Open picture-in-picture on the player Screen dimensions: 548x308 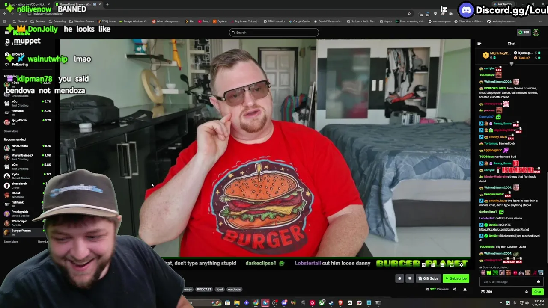click(x=423, y=265)
